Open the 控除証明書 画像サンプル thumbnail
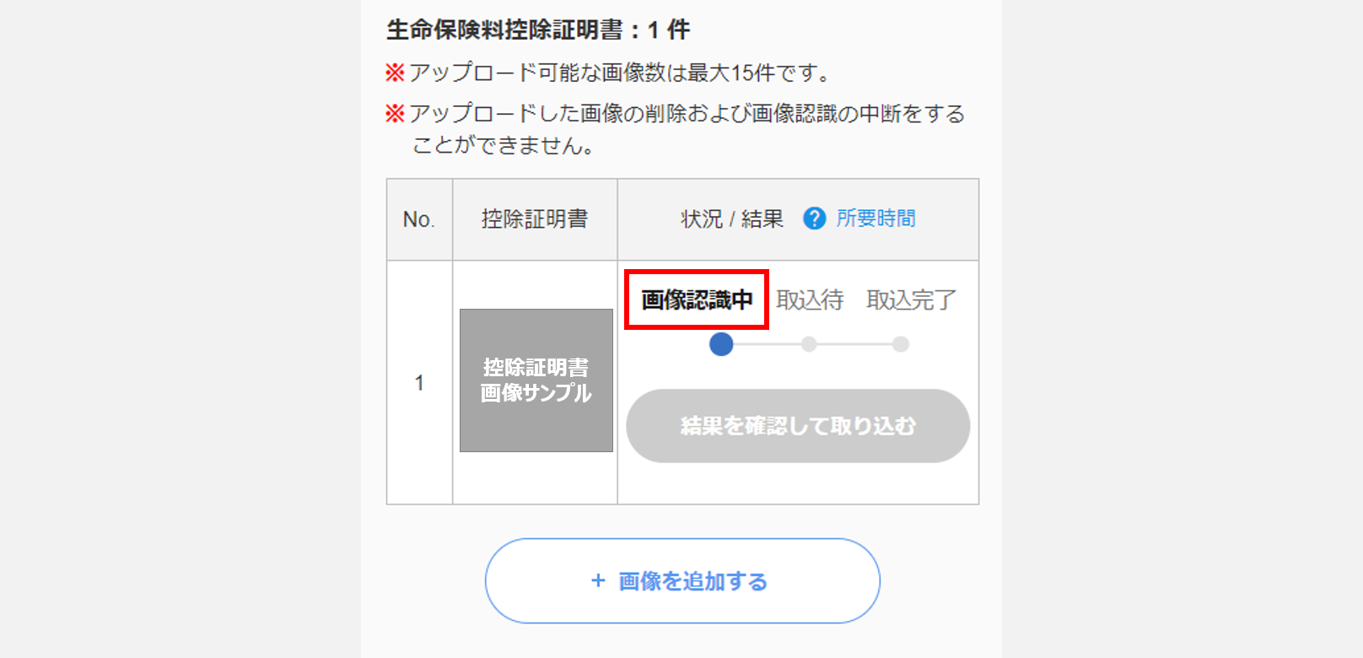1363x658 pixels. (536, 380)
